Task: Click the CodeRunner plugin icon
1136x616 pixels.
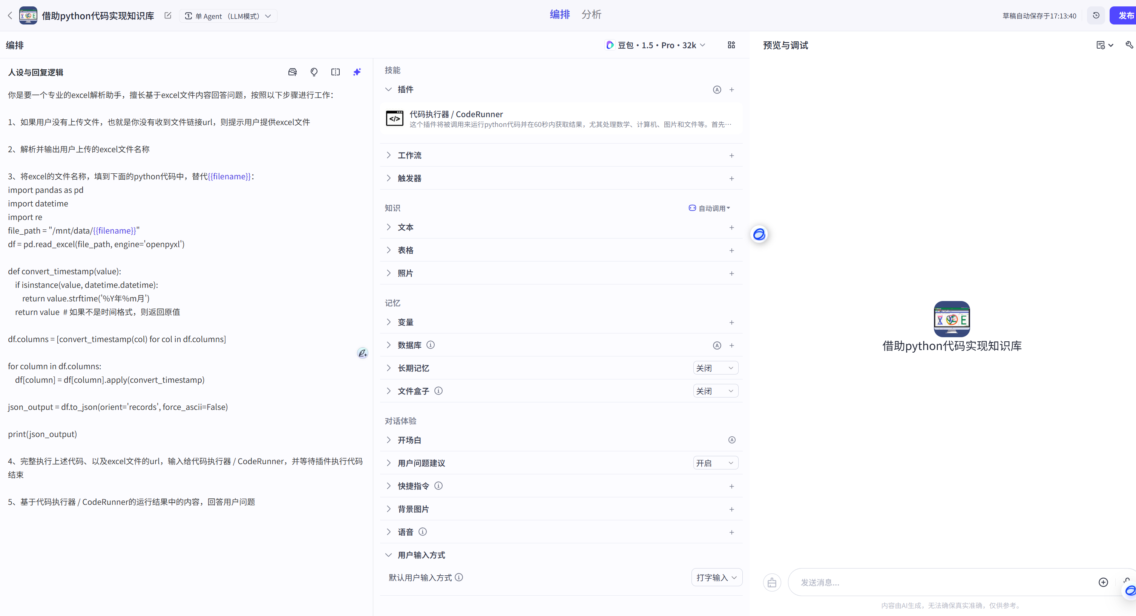Action: coord(395,118)
